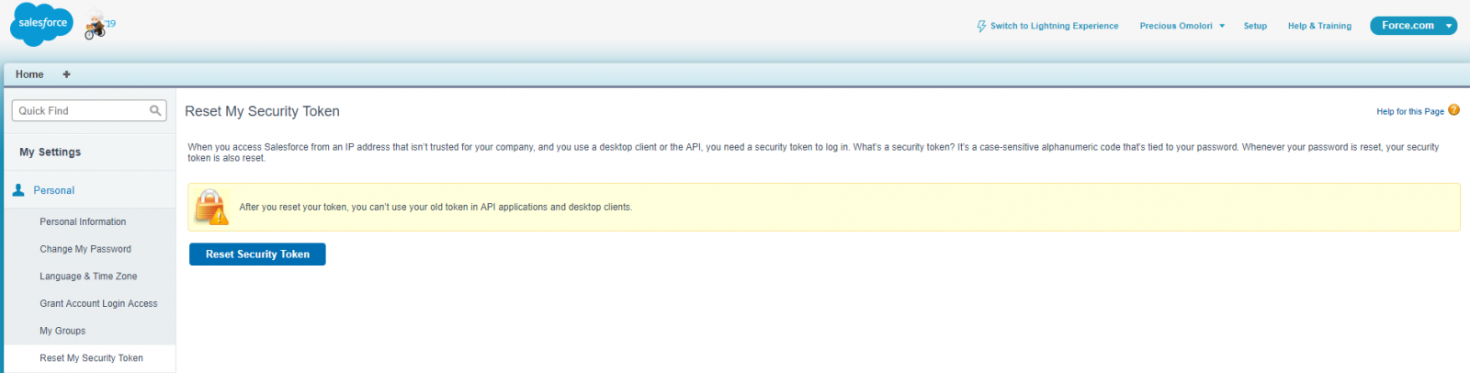Open Help for this Page link
Screen dimensions: 1470x373
1410,111
